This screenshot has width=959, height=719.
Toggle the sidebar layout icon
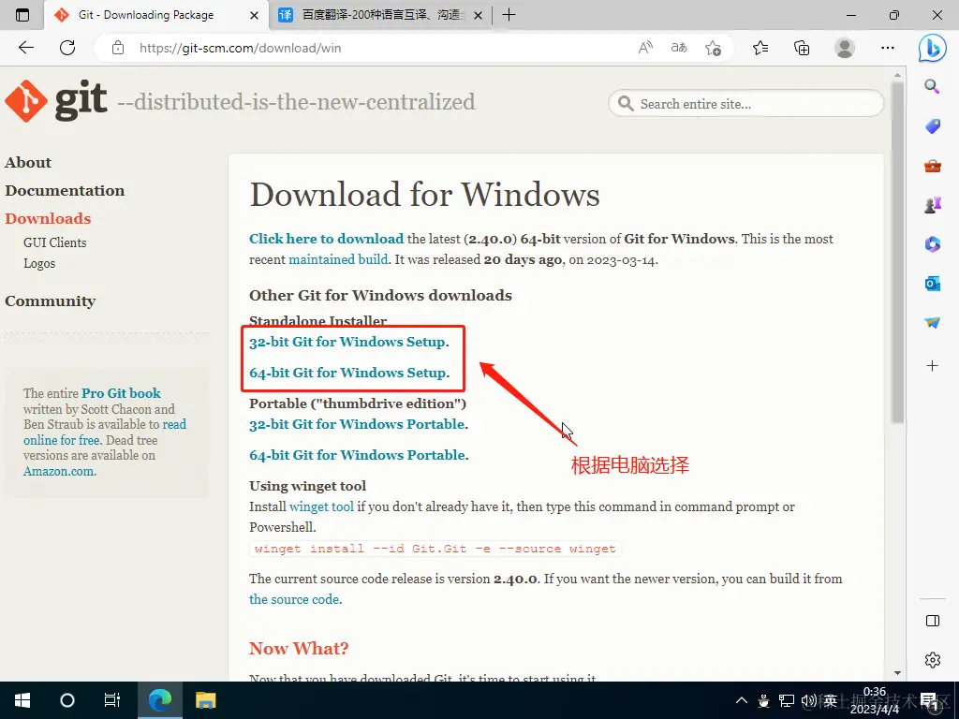(932, 621)
